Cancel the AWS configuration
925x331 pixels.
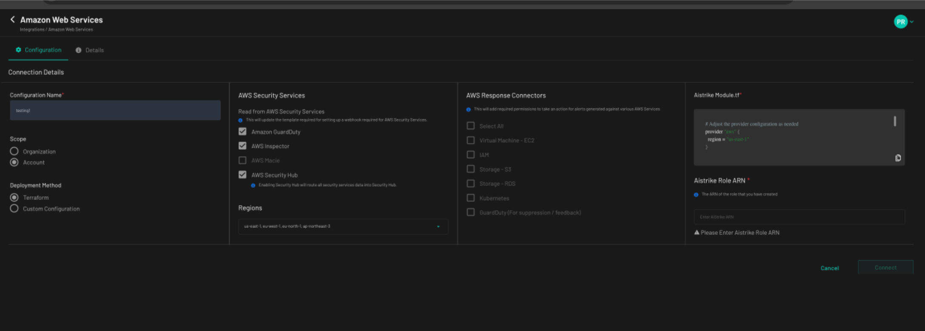[829, 268]
